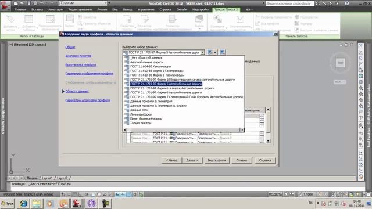The width and height of the screenshot is (372, 209).
Task: Open the Главная ribbon tab
Action: (20, 9)
